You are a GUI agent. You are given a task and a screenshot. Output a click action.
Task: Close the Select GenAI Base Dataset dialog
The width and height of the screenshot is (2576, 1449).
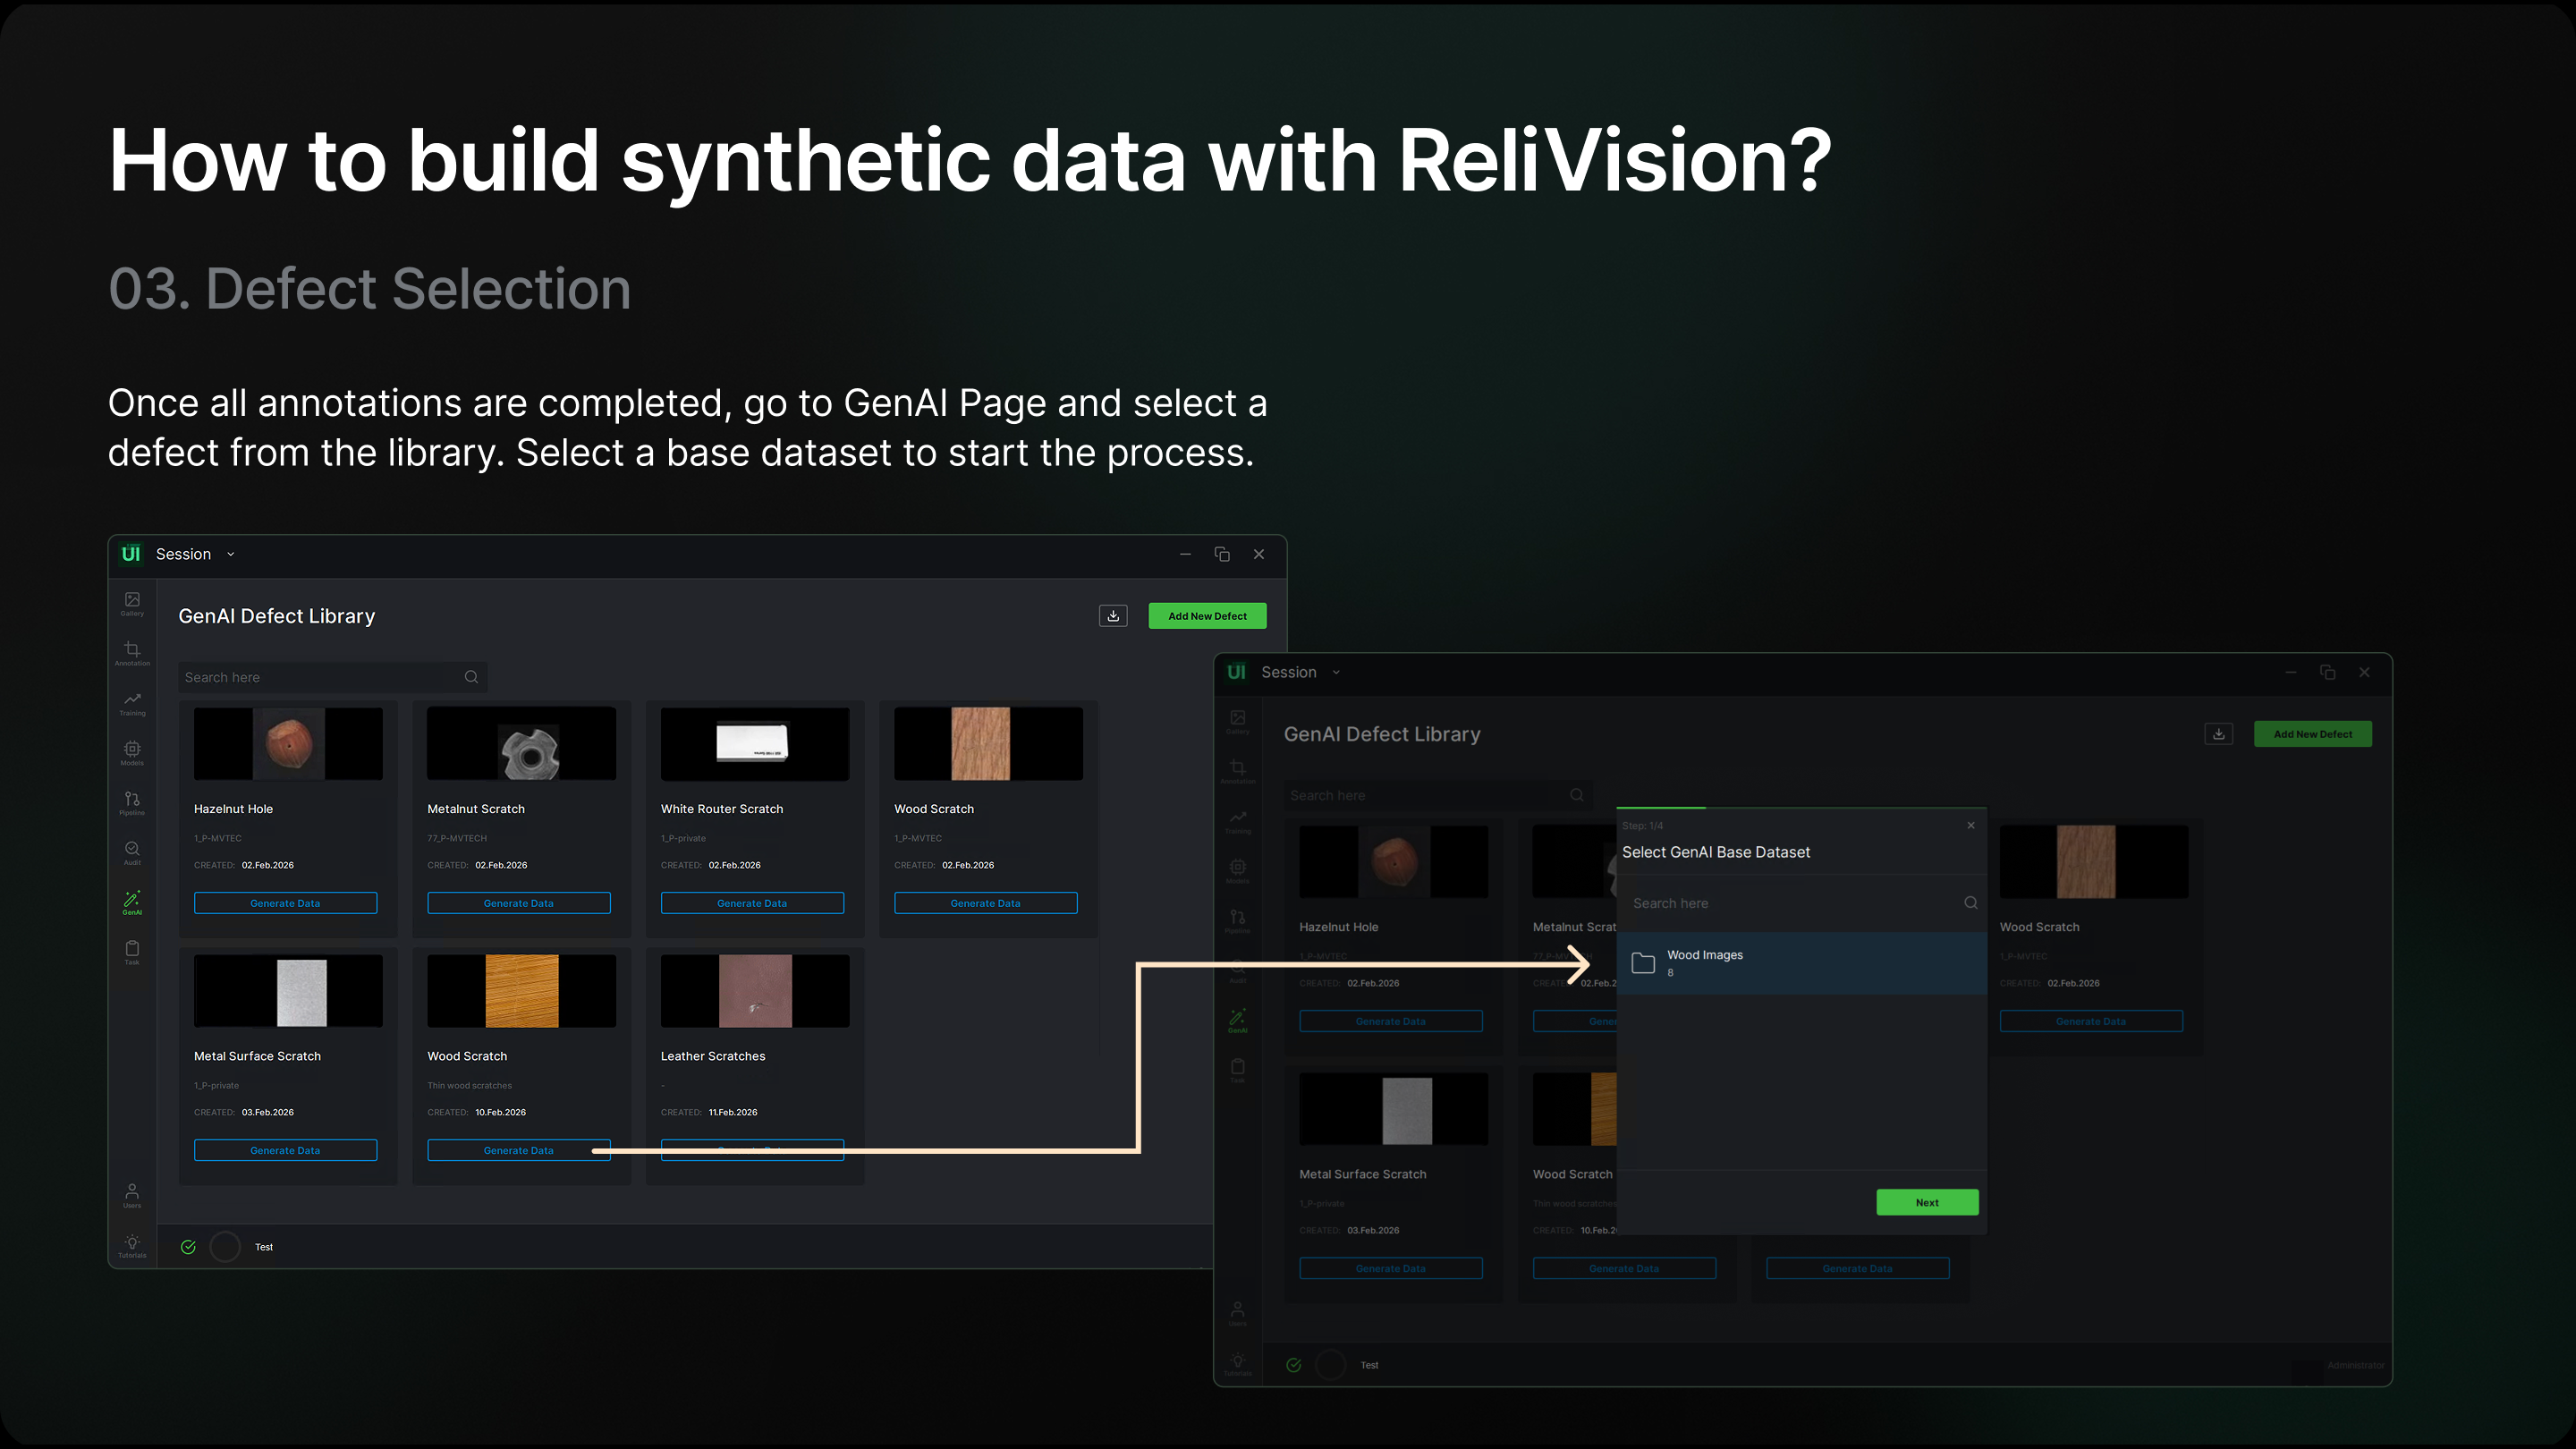1971,825
